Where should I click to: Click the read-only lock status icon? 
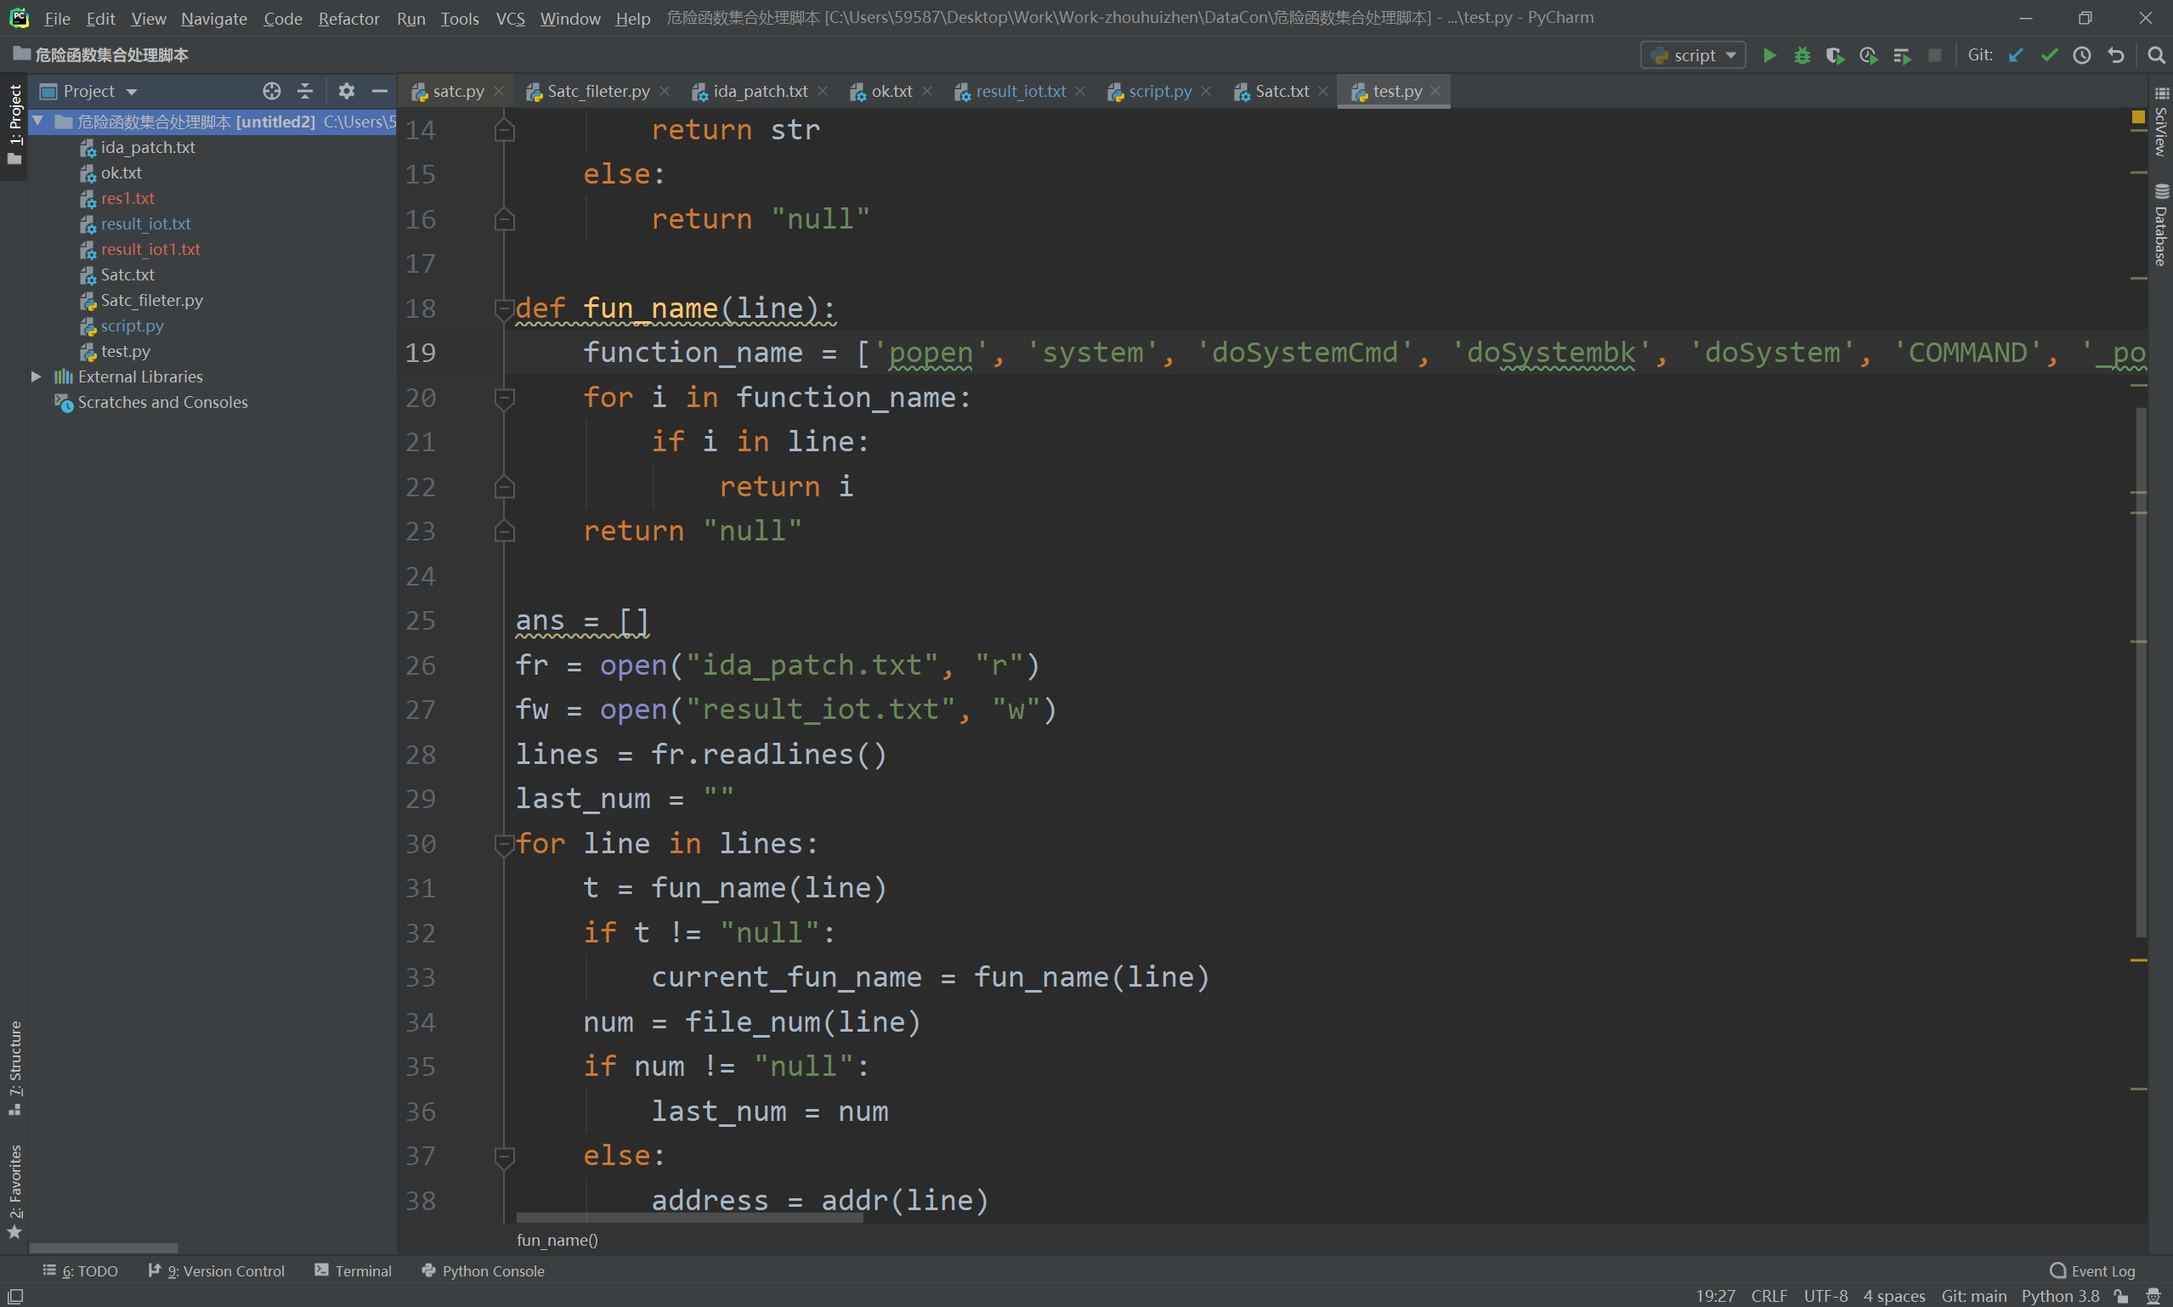tap(2122, 1296)
